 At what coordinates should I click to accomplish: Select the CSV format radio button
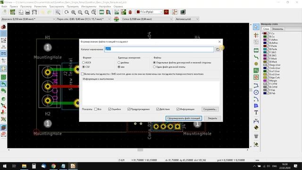(84, 67)
